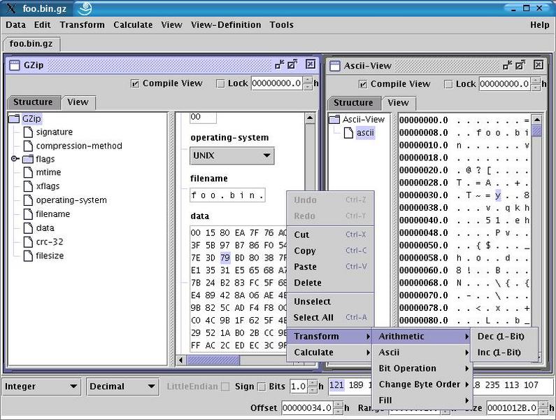
Task: Maximize the Ascii-View internal frame
Action: 520,65
